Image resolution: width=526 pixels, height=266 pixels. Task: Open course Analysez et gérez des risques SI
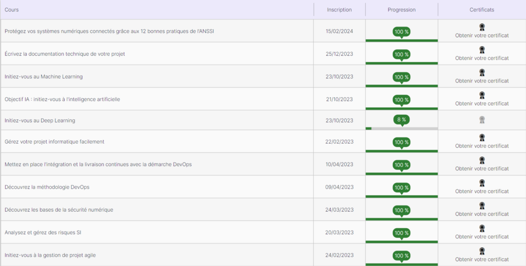pos(43,233)
